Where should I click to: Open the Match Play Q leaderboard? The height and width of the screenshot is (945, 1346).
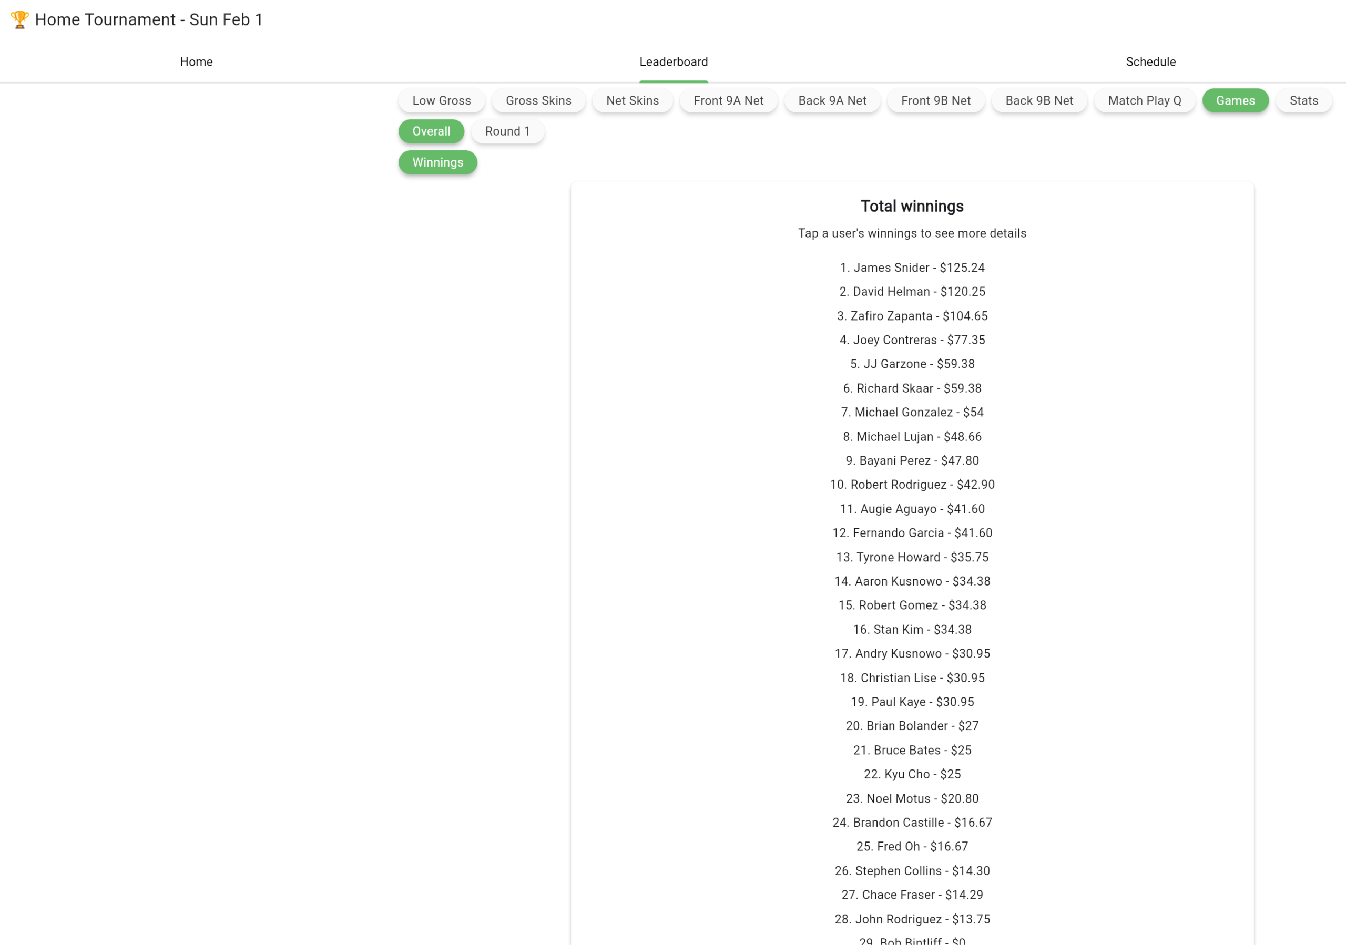(1144, 100)
